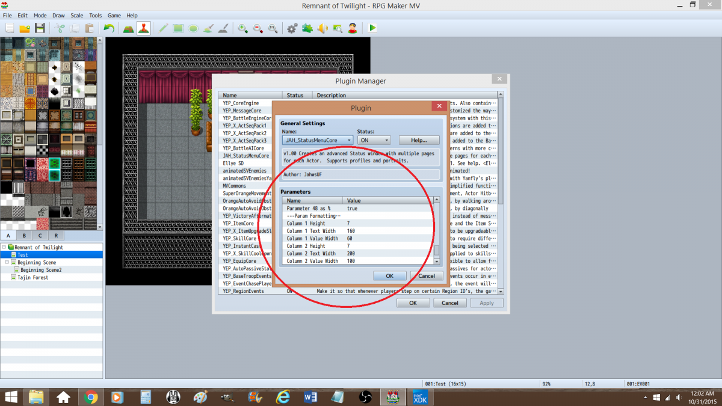Click the Cut scissors icon
Image resolution: width=722 pixels, height=406 pixels.
point(60,28)
